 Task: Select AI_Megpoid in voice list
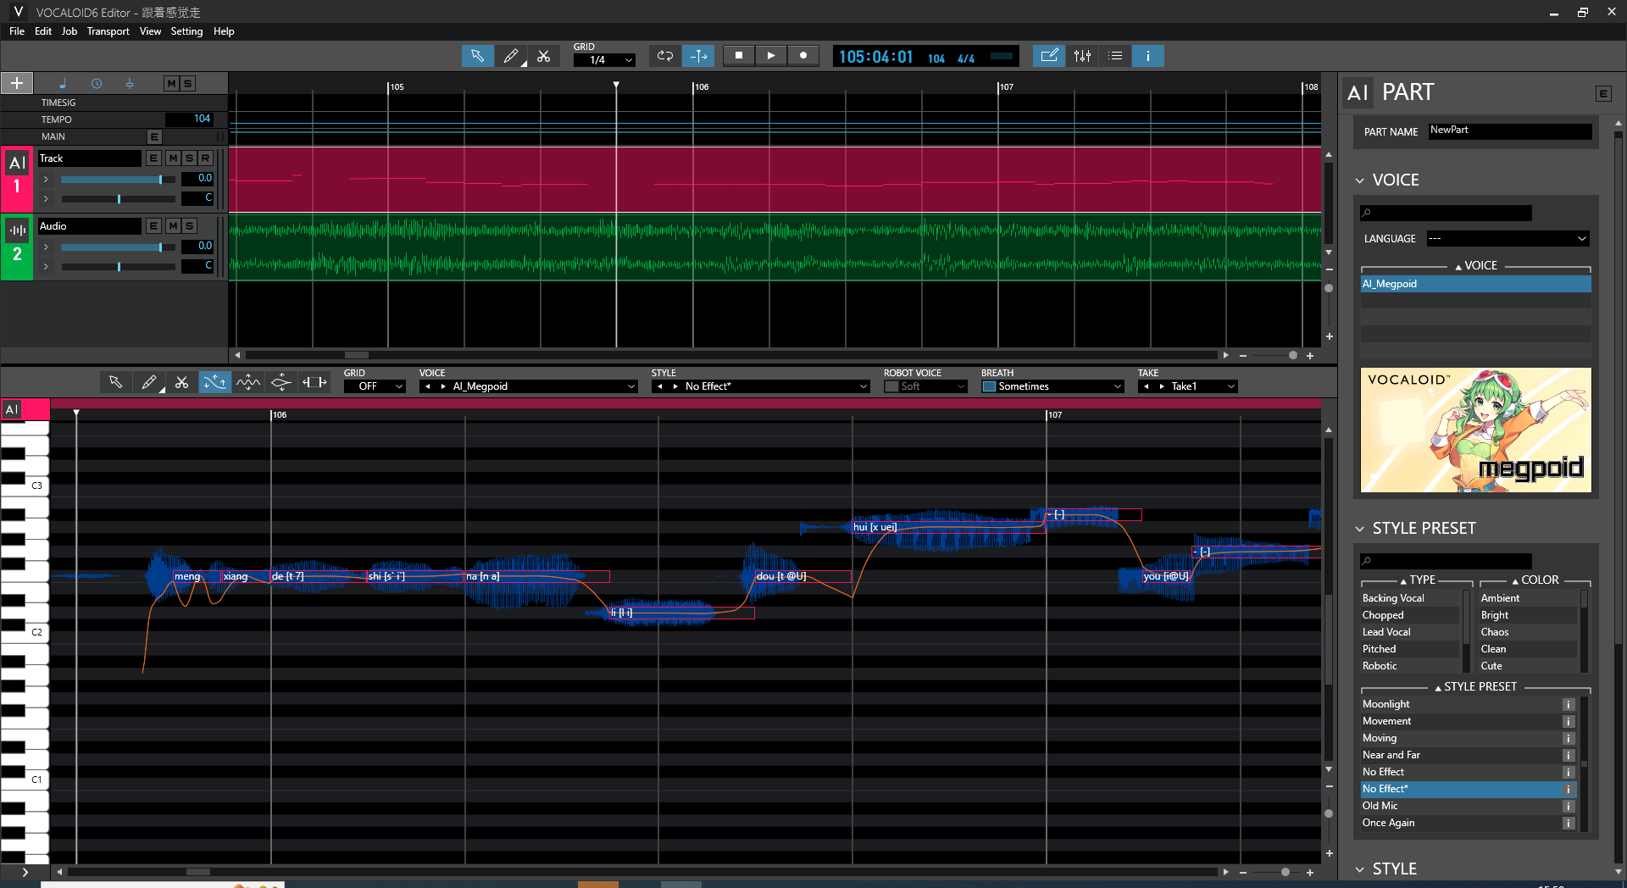click(1475, 284)
